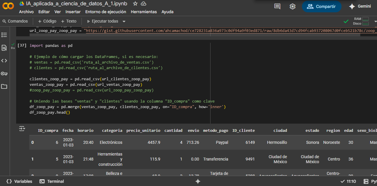This screenshot has width=377, height=186.
Task: Open the Variables panel
Action: tap(19, 181)
